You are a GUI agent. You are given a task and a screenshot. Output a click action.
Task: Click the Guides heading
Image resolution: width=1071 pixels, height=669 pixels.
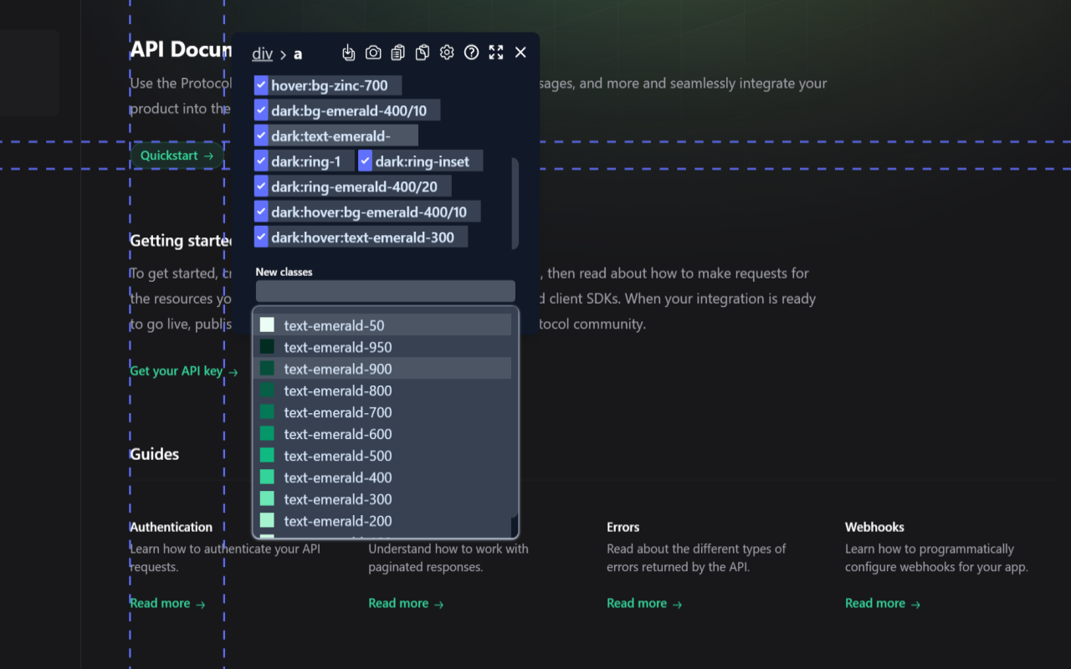click(x=154, y=454)
